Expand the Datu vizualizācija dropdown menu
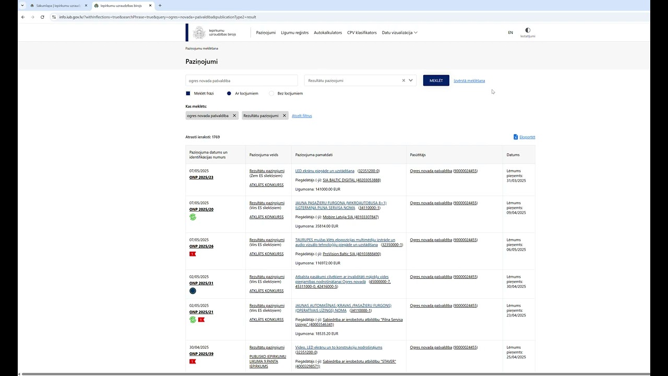 pyautogui.click(x=400, y=32)
